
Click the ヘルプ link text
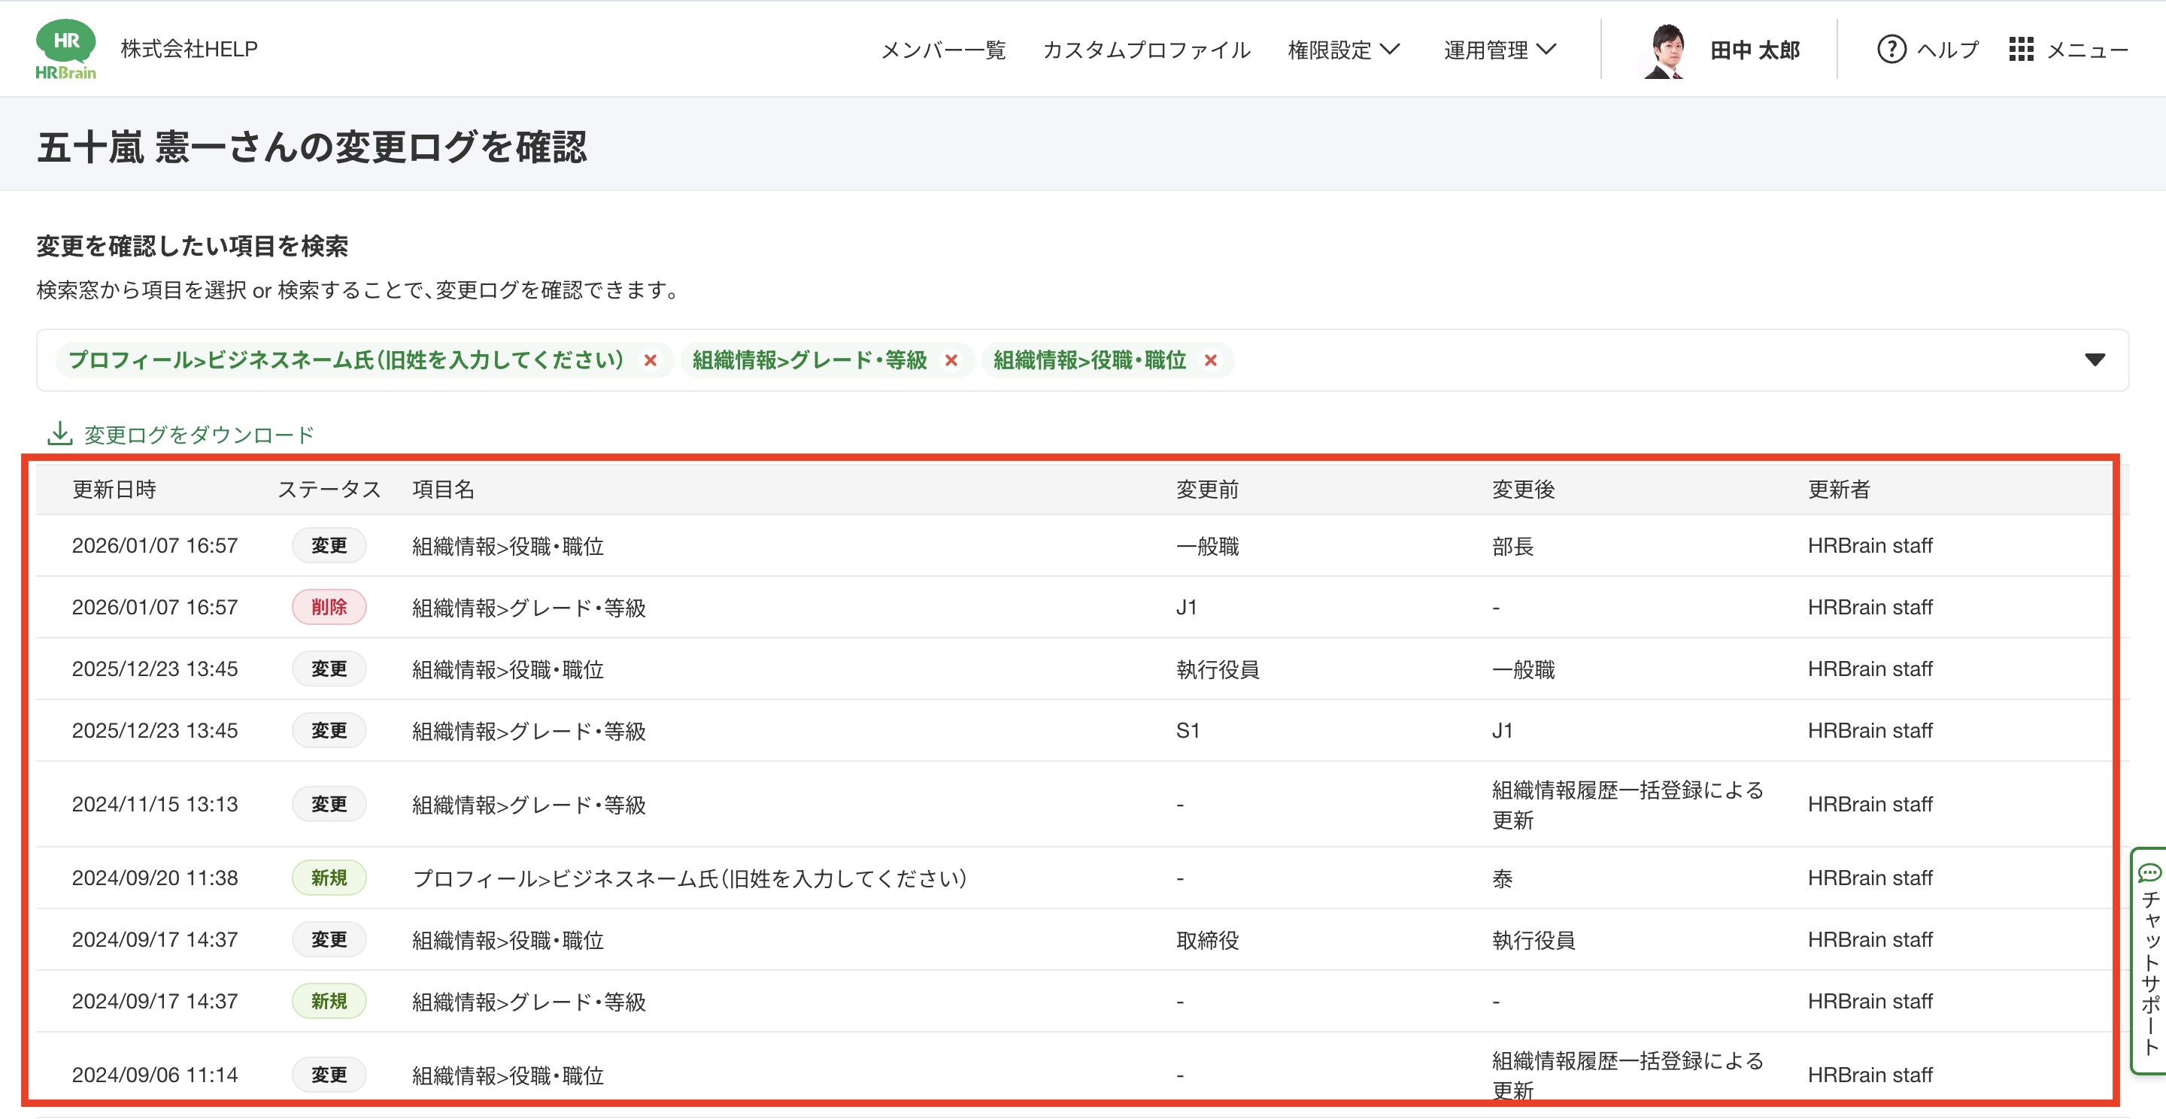tap(1947, 50)
